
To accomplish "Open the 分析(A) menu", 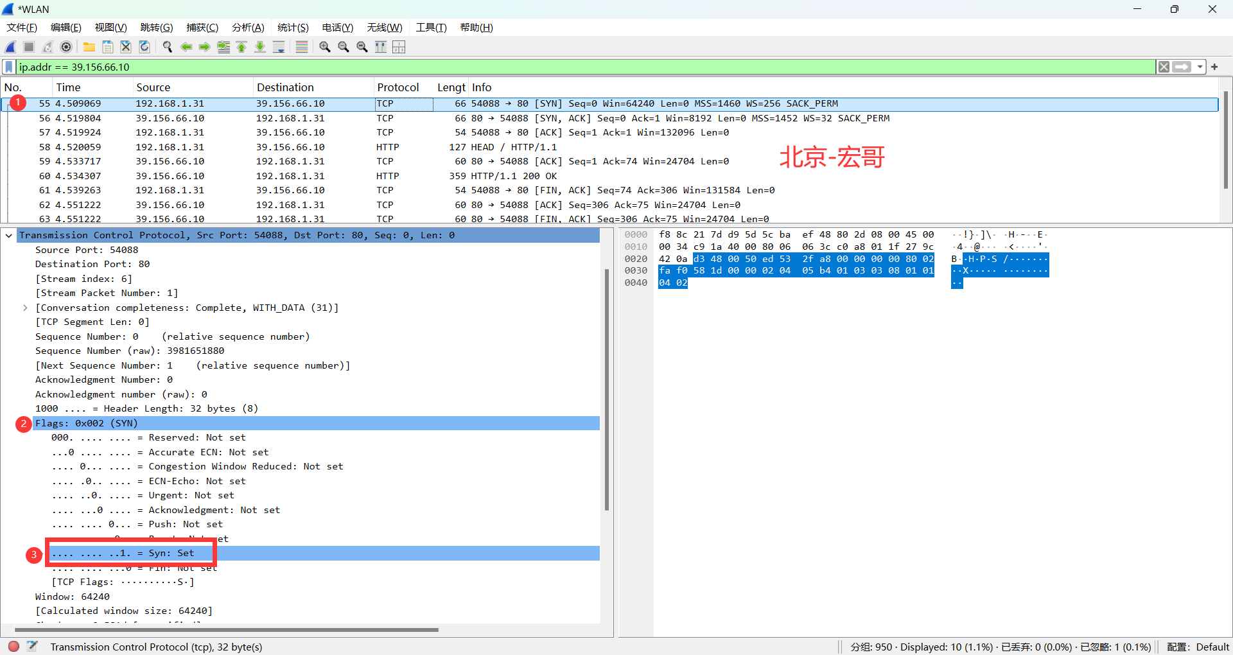I will 248,28.
